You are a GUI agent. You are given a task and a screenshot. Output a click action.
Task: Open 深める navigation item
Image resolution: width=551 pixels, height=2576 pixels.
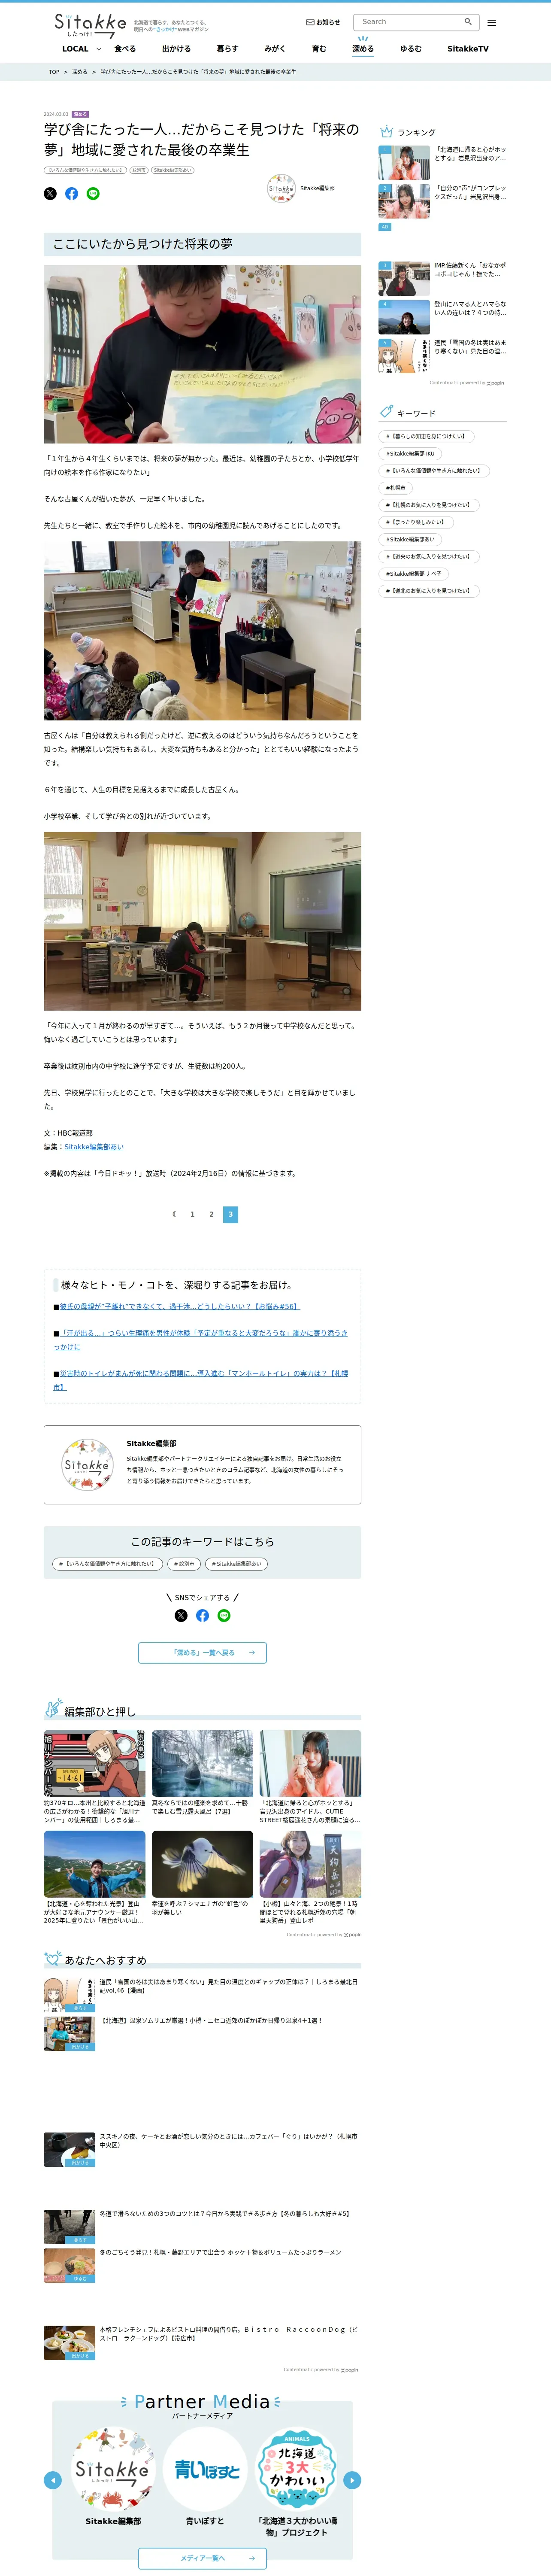pos(363,49)
